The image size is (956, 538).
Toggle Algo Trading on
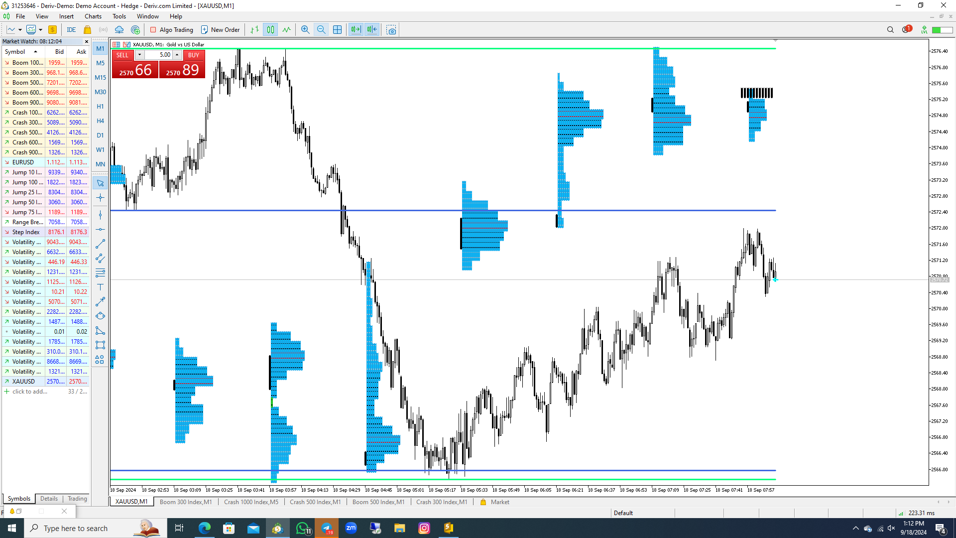171,30
